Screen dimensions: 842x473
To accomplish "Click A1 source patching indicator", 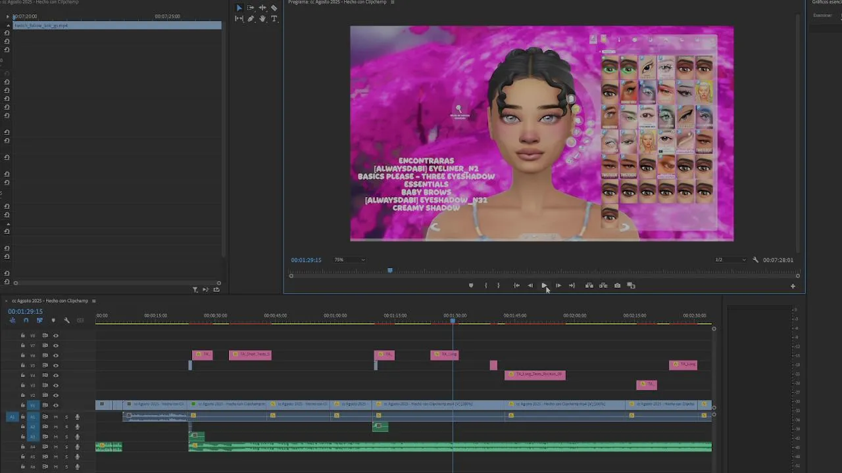I will (12, 417).
